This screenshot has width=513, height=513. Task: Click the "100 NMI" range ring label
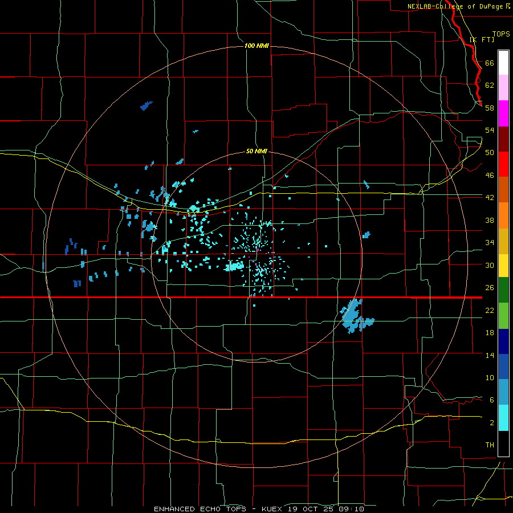click(256, 46)
